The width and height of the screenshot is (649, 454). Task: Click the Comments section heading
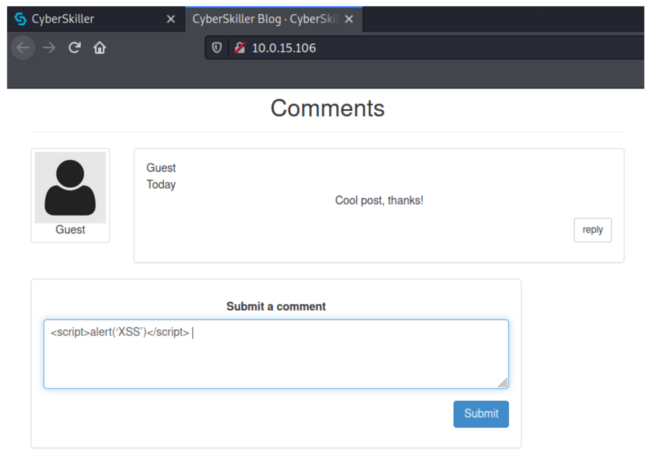coord(327,108)
